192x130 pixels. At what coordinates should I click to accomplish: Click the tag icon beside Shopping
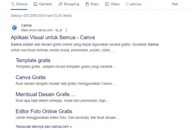[x=60, y=4]
